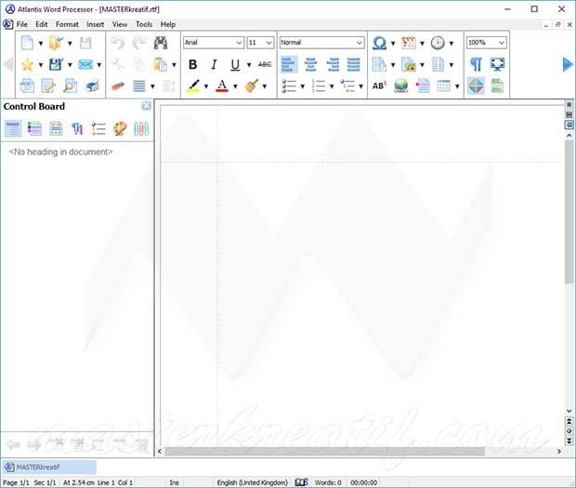Click the Eraser clear formatting icon
Screen dimensions: 576x488
coord(118,86)
